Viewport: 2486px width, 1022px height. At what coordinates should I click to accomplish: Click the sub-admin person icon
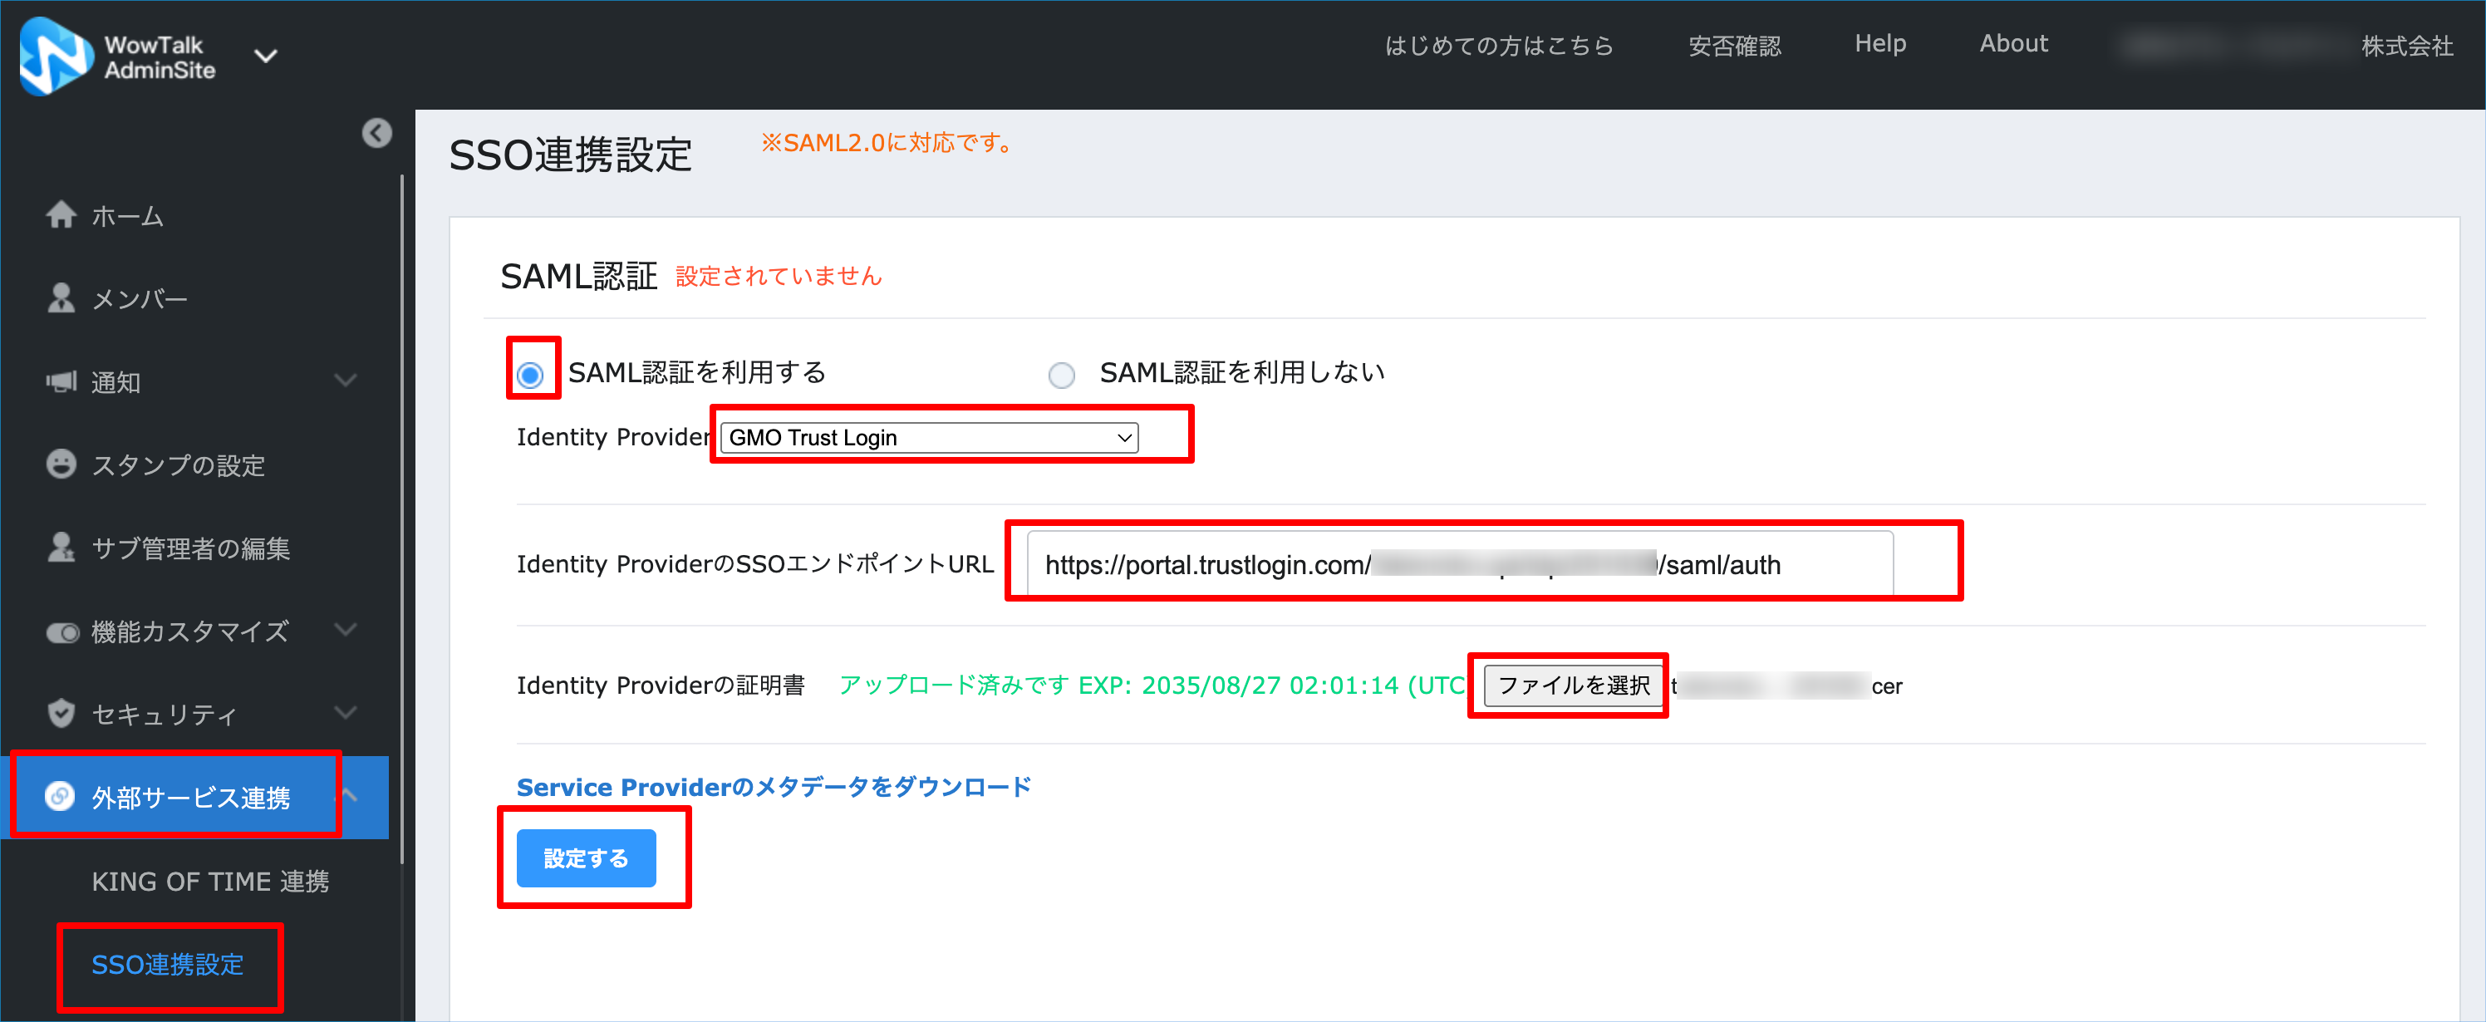click(x=61, y=548)
